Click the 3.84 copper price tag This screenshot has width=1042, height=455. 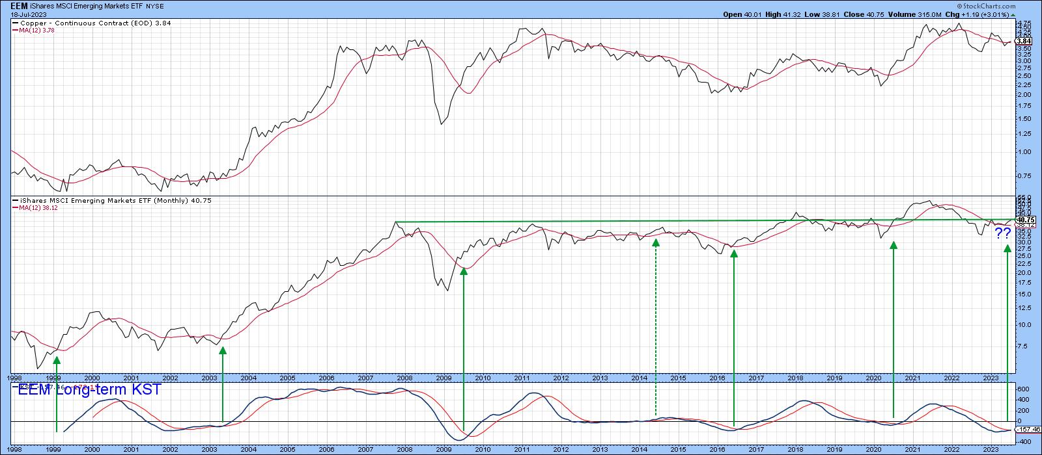point(1023,40)
